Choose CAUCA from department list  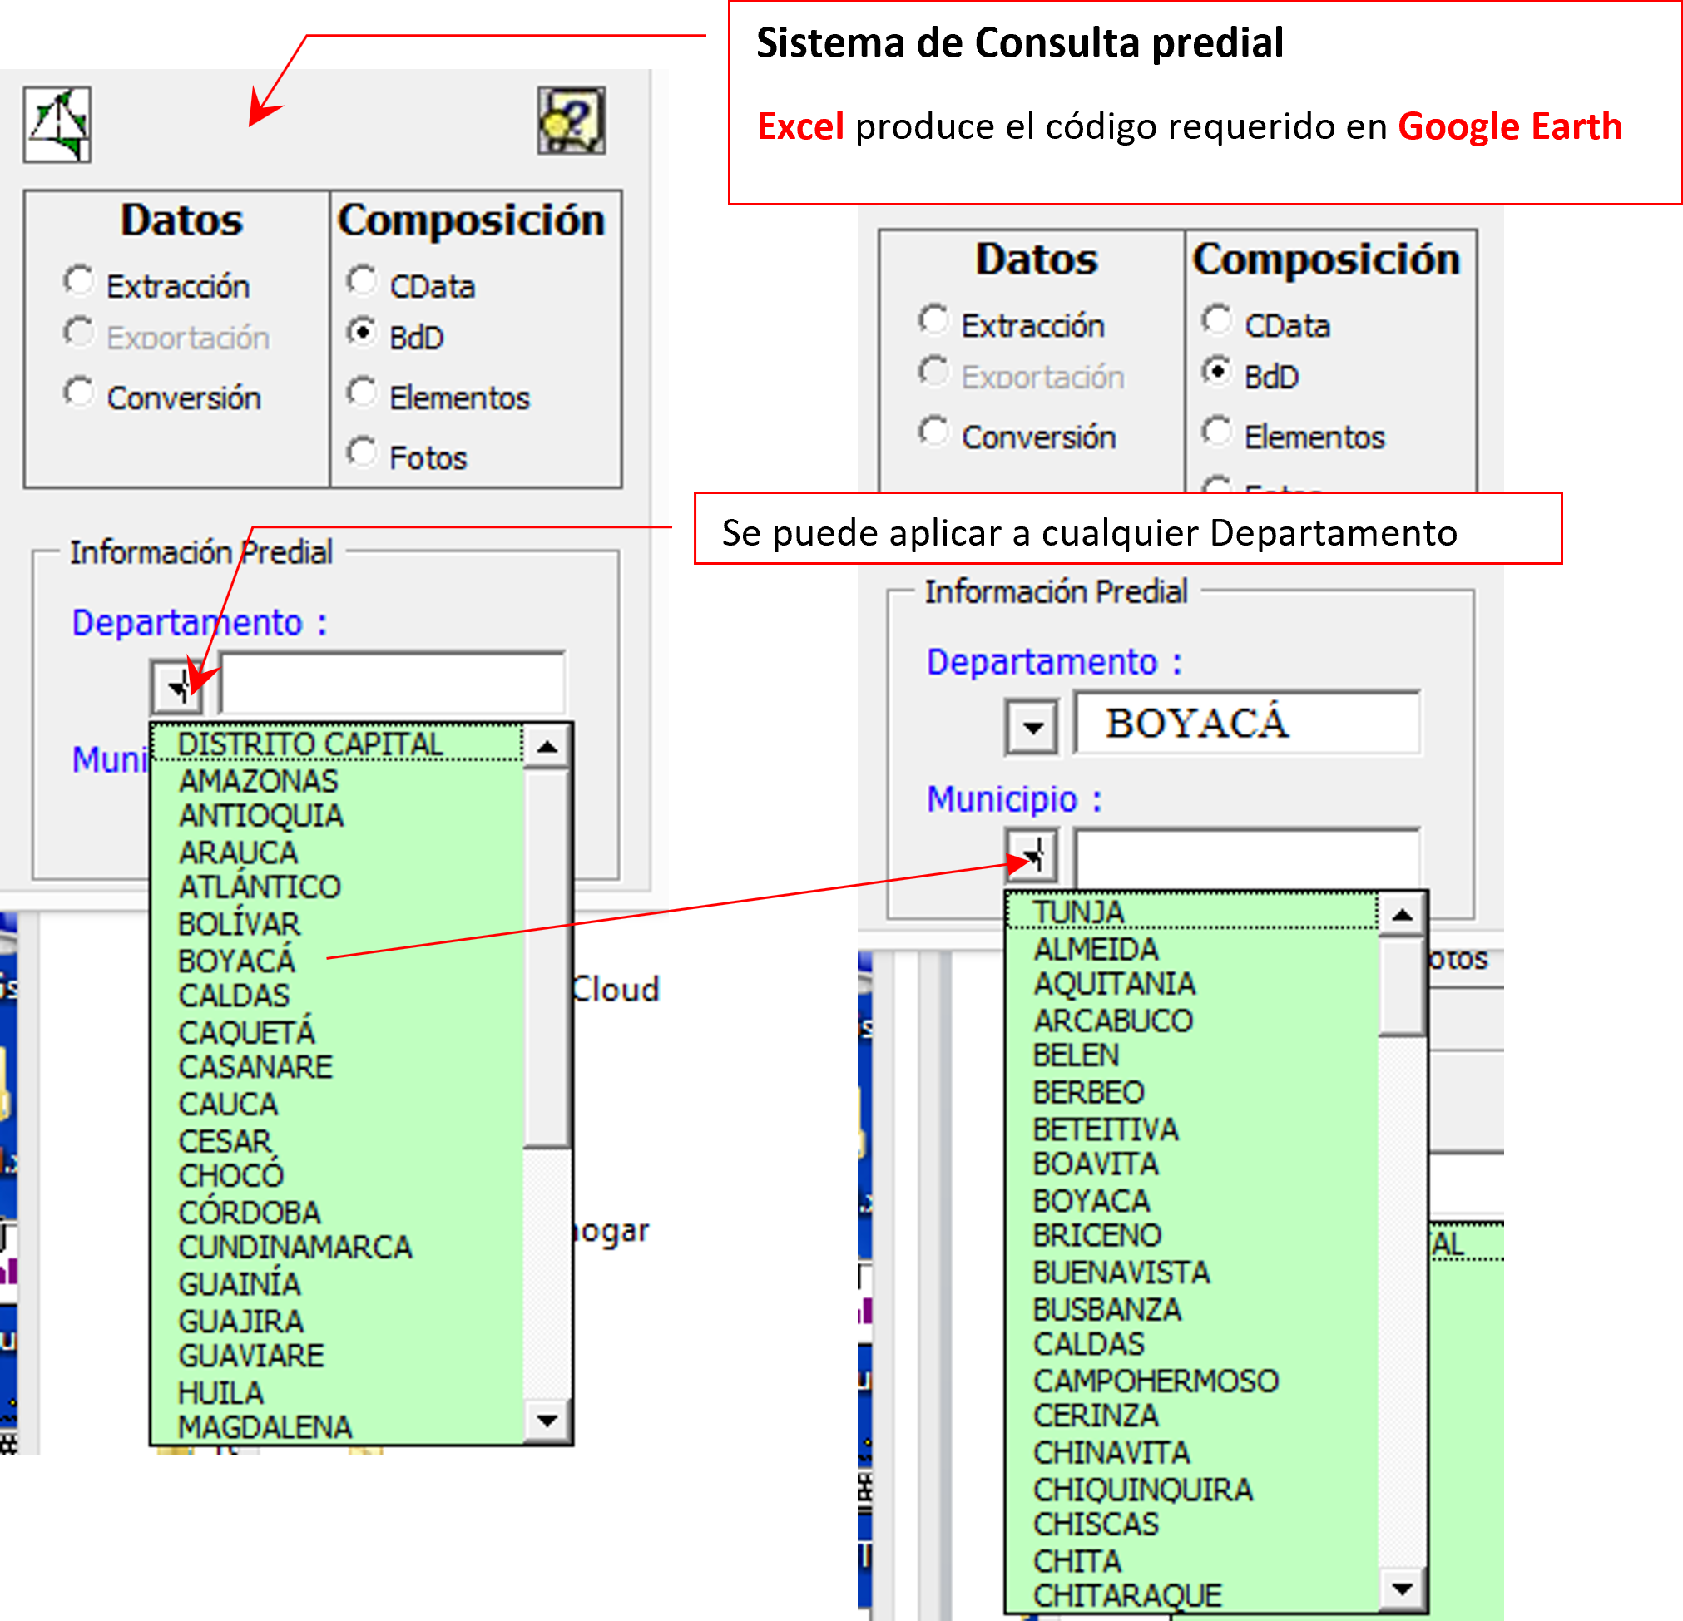[338, 1105]
